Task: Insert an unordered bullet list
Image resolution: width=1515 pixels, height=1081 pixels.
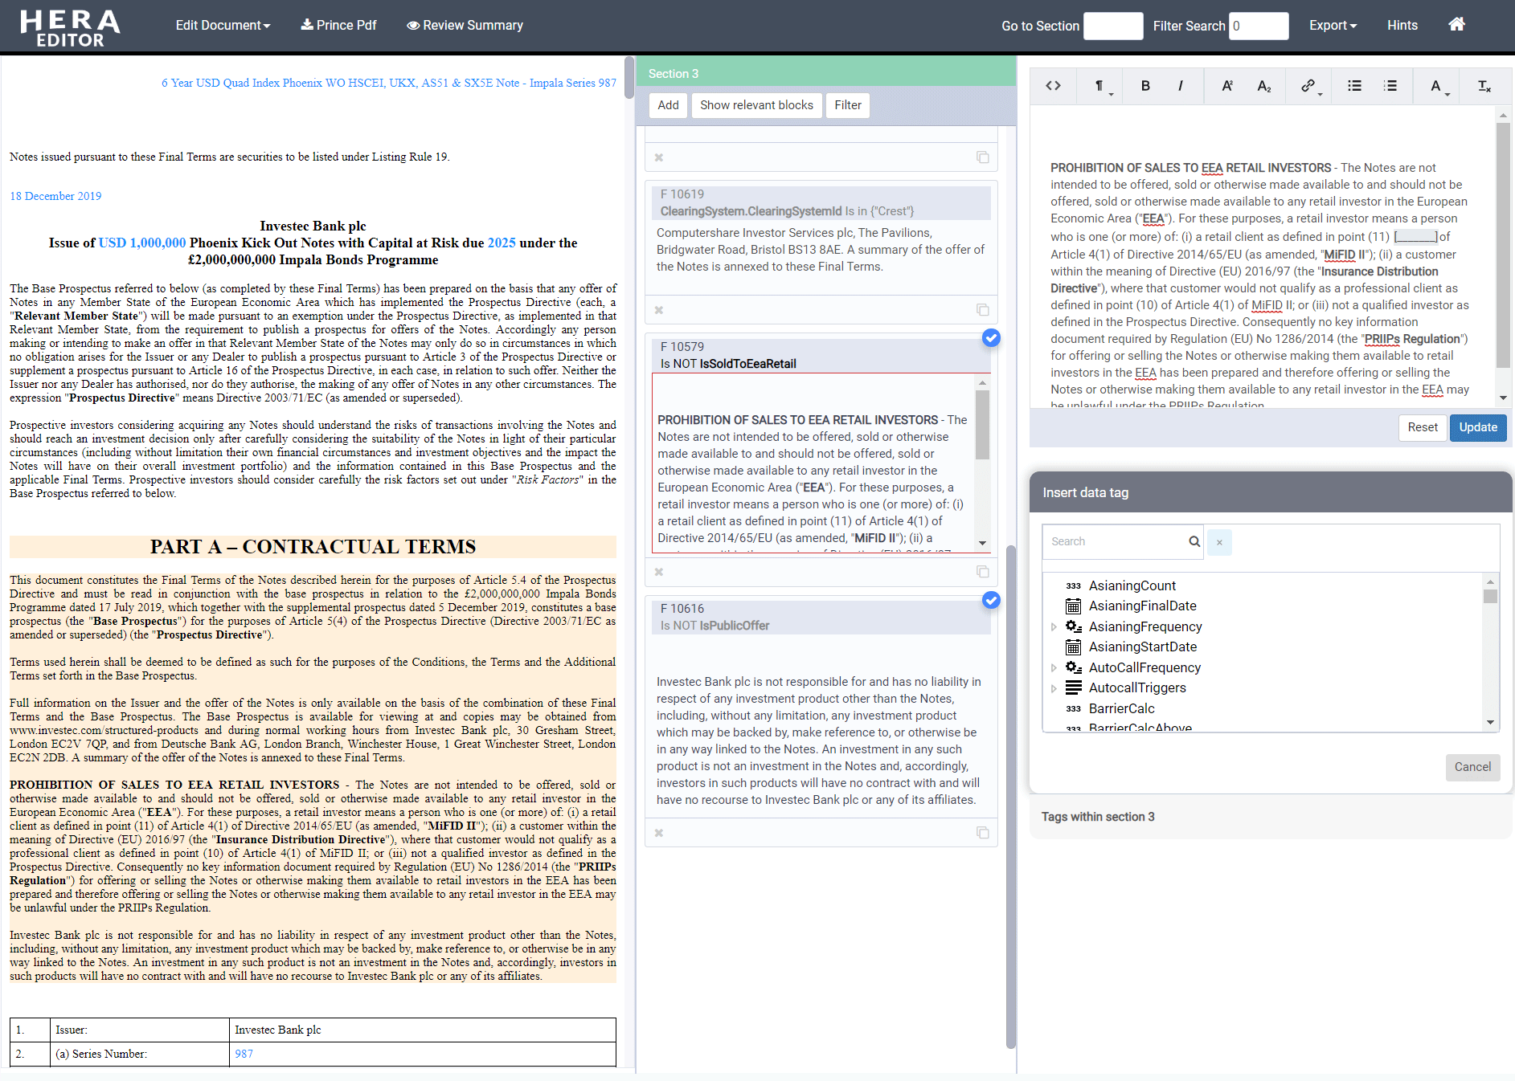Action: pos(1354,86)
